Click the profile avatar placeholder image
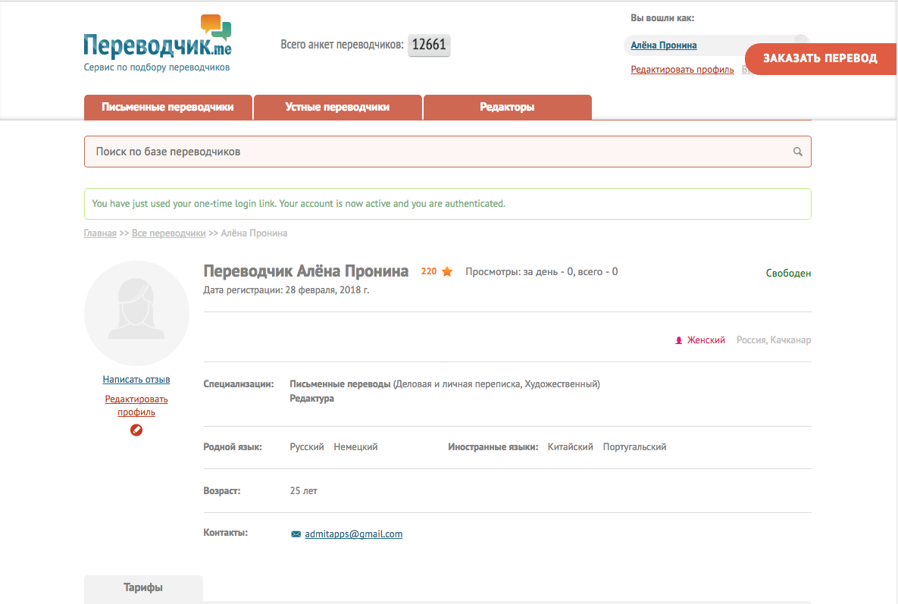This screenshot has height=604, width=898. tap(136, 312)
